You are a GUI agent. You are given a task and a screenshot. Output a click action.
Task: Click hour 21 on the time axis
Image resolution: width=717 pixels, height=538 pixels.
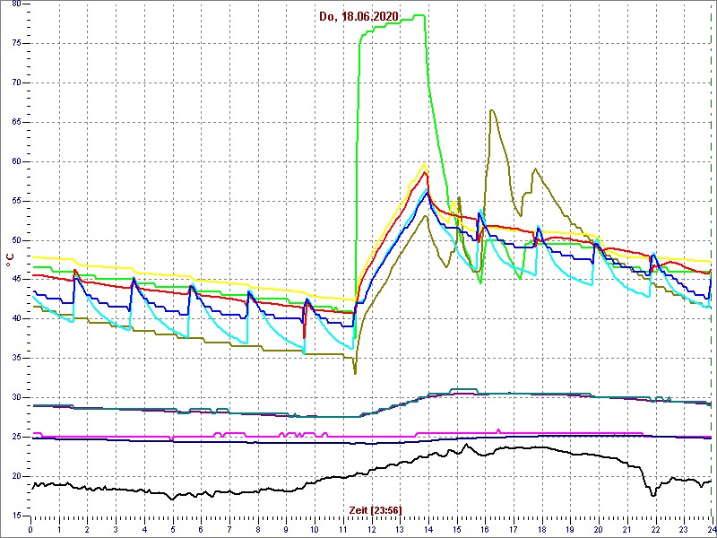[x=626, y=529]
